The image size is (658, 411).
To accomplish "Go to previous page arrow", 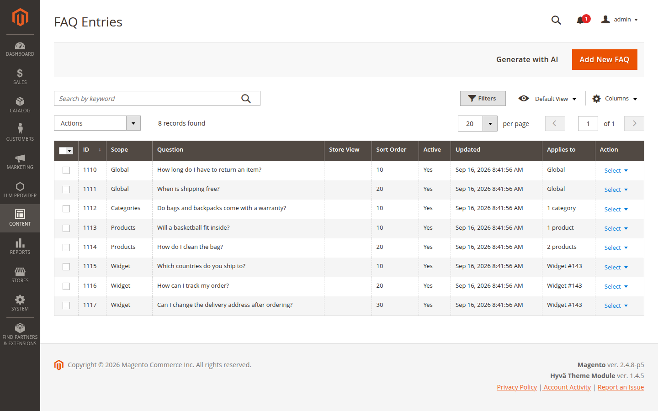I will pyautogui.click(x=555, y=123).
